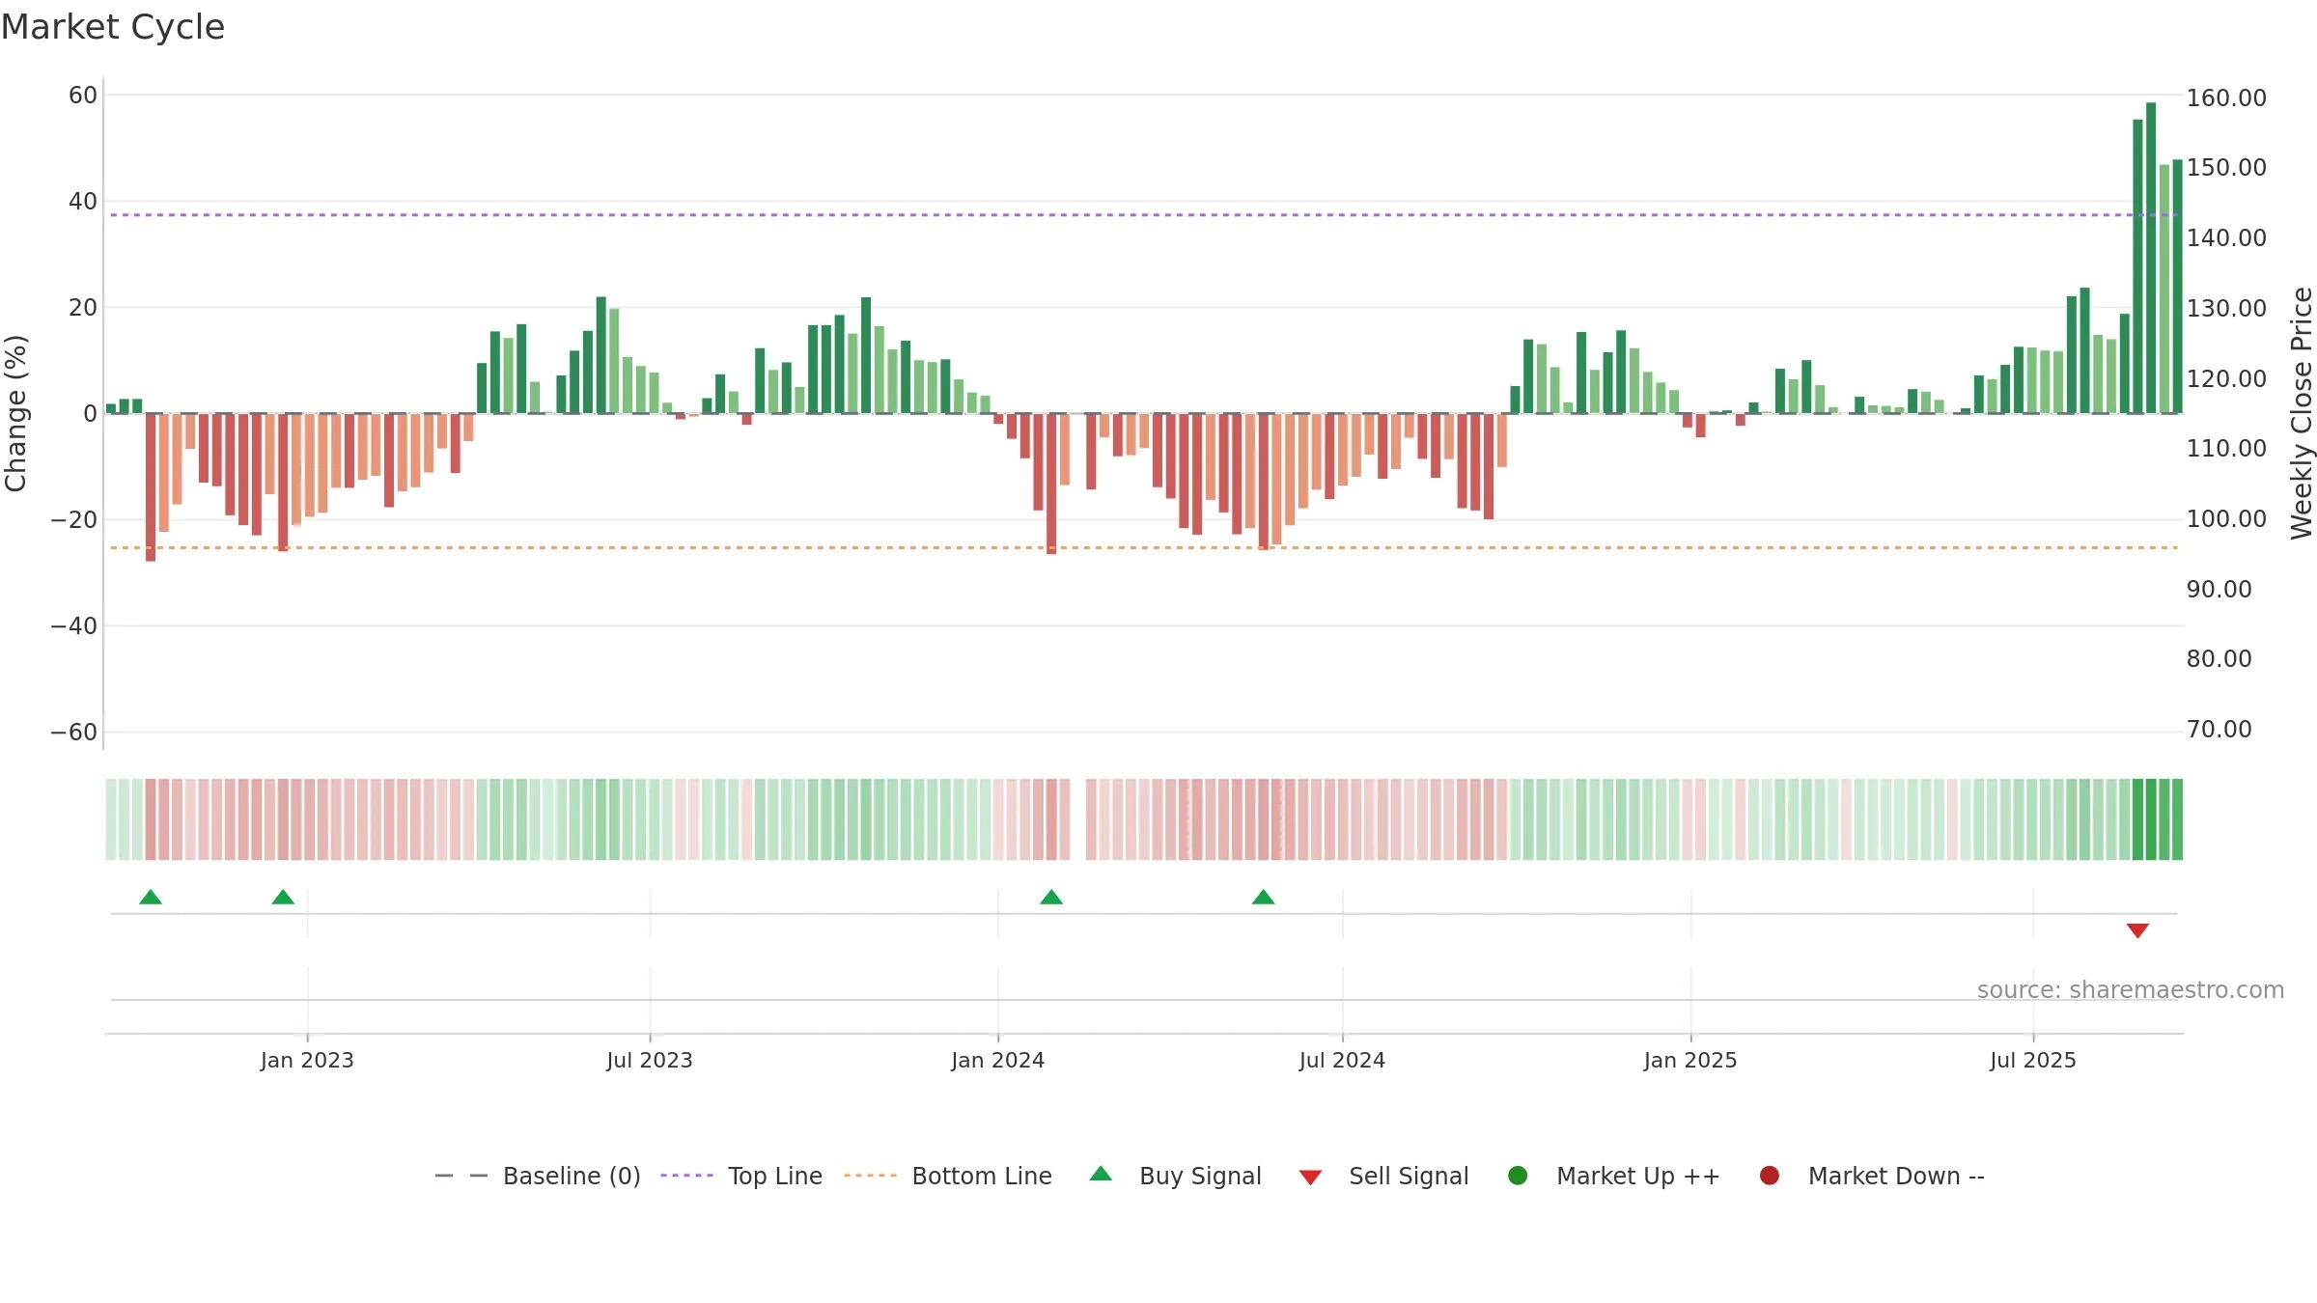Viewport: 2317px width, 1303px height.
Task: Toggle the Bottom Line legend entry
Action: point(947,1176)
